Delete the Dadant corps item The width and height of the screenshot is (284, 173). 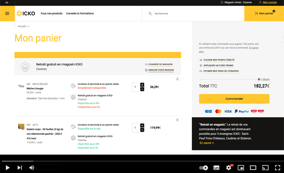point(177,120)
